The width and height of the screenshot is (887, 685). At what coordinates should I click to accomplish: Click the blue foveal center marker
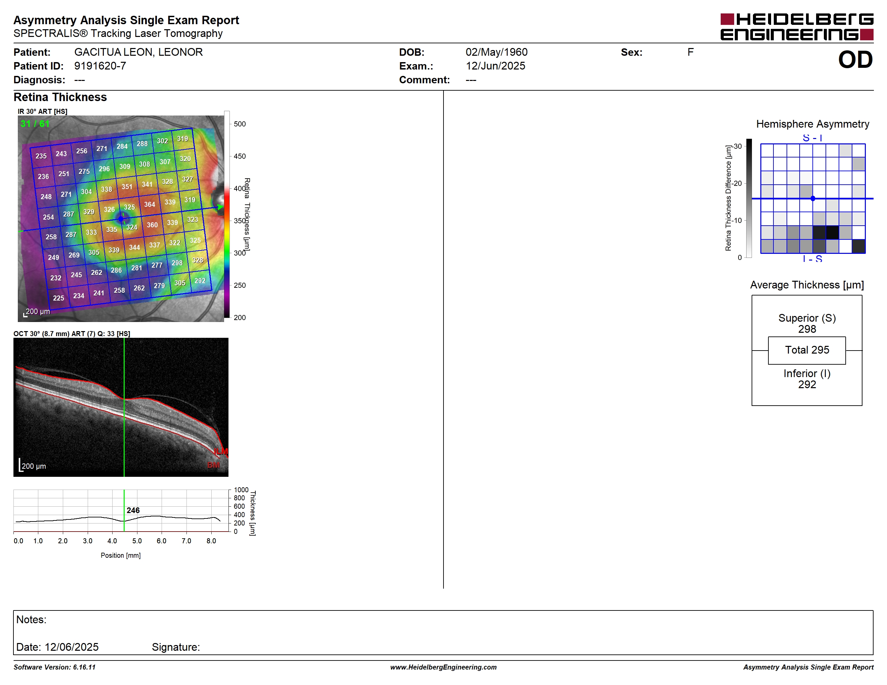(x=121, y=219)
